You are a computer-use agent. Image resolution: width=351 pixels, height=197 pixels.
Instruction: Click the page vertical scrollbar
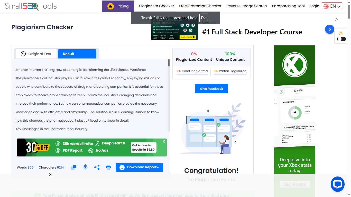pos(349,12)
